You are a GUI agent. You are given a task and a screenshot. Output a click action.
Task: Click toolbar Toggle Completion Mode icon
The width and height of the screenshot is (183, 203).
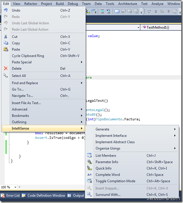tap(94, 11)
